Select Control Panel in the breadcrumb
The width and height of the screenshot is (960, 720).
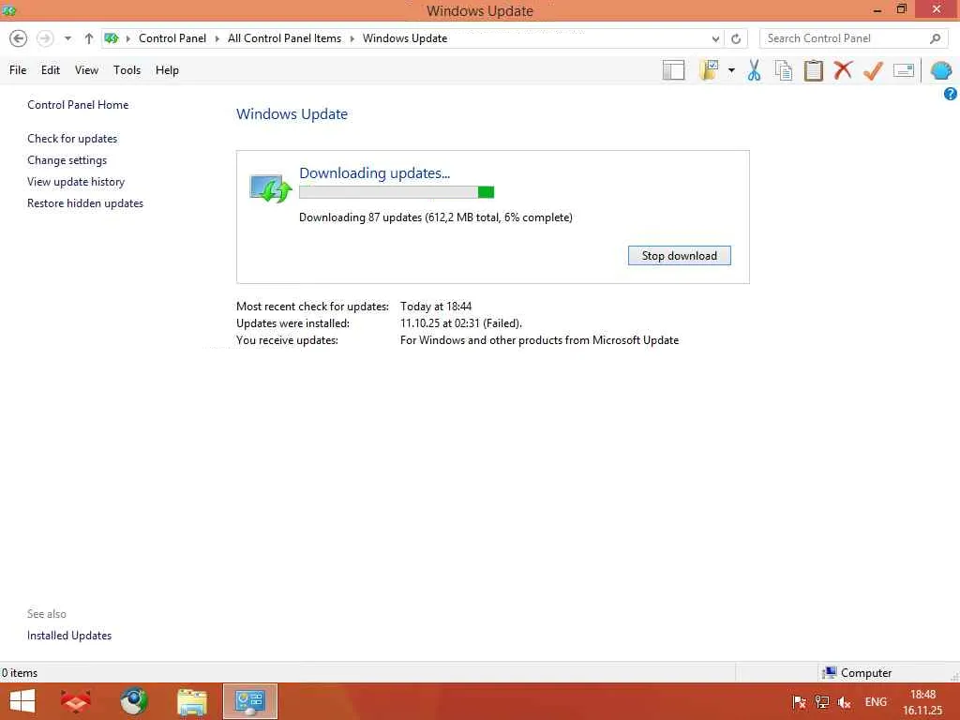pyautogui.click(x=172, y=37)
